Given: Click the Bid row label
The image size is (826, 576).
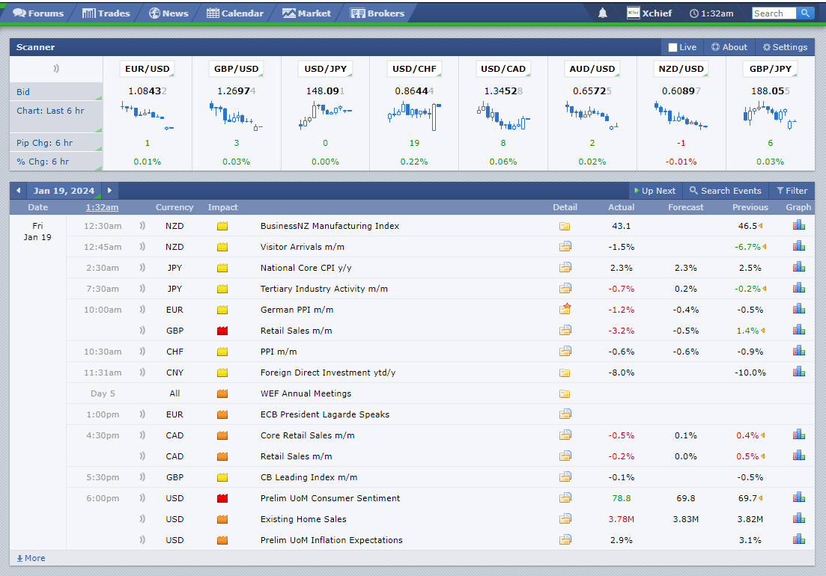Looking at the screenshot, I should coord(23,92).
